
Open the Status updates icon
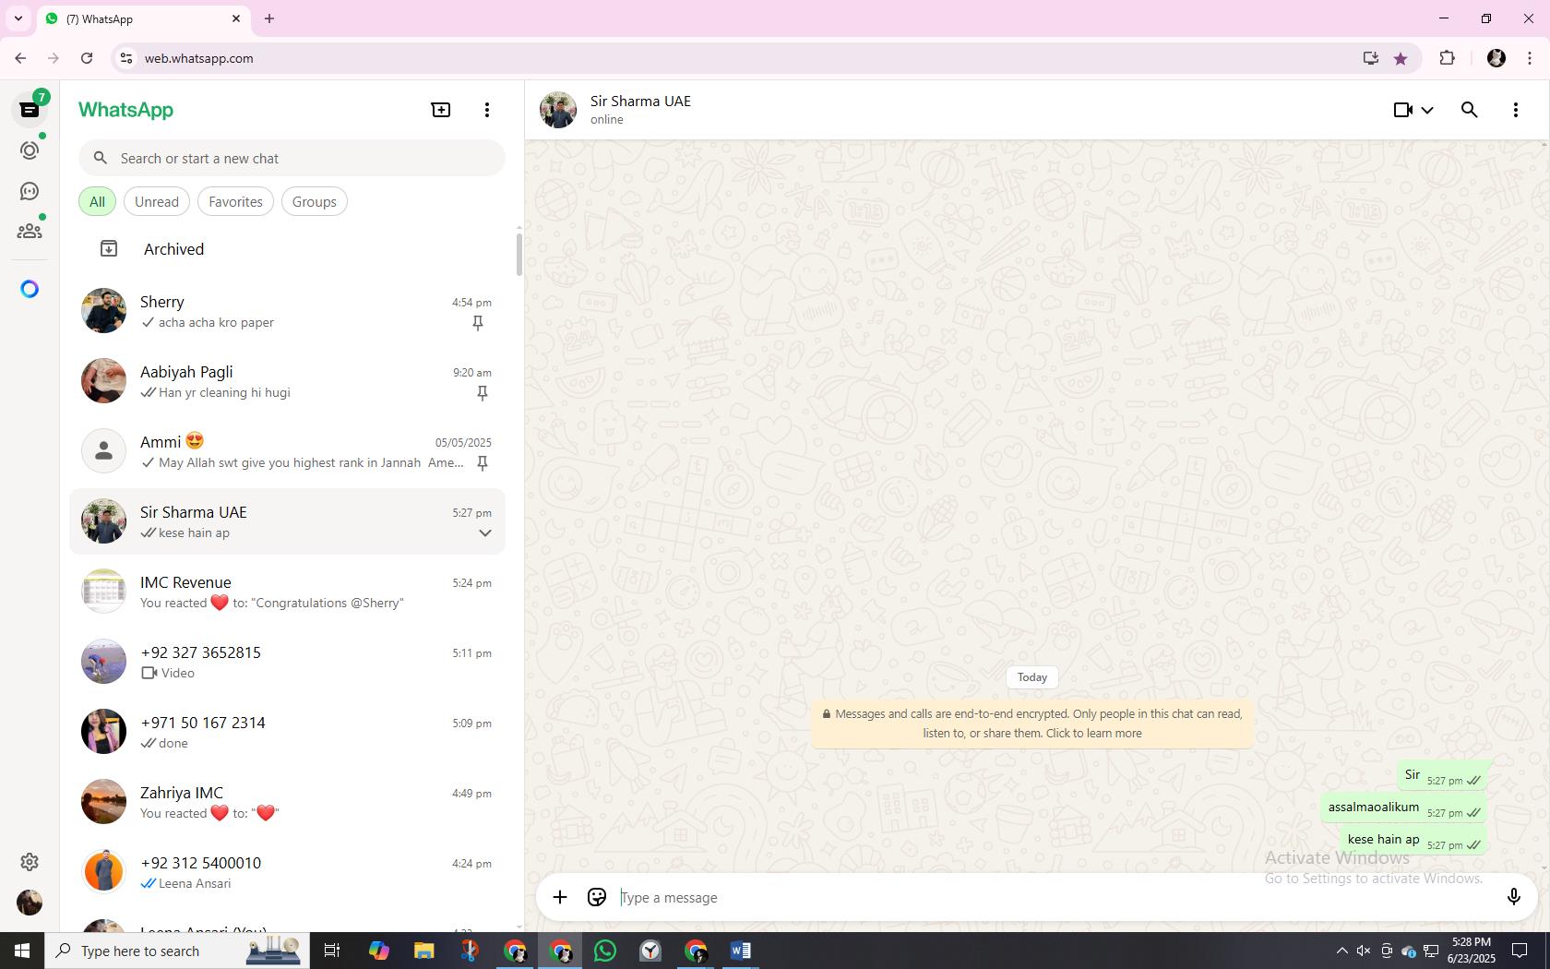[x=30, y=150]
